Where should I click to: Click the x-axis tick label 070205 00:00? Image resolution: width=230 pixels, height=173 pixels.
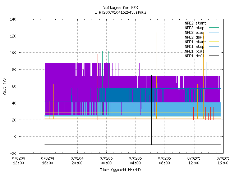[x=106, y=161]
